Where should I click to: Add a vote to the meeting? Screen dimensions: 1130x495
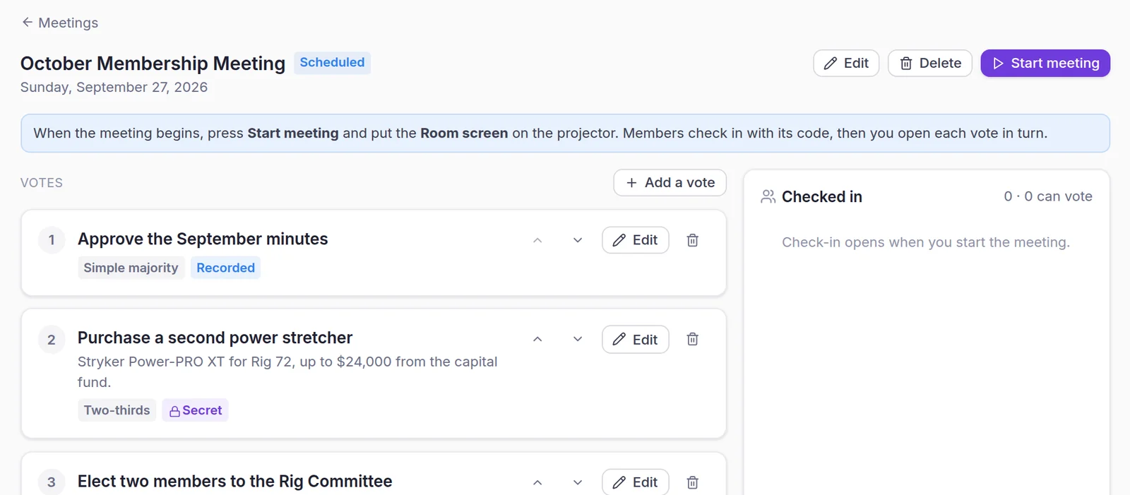click(670, 182)
